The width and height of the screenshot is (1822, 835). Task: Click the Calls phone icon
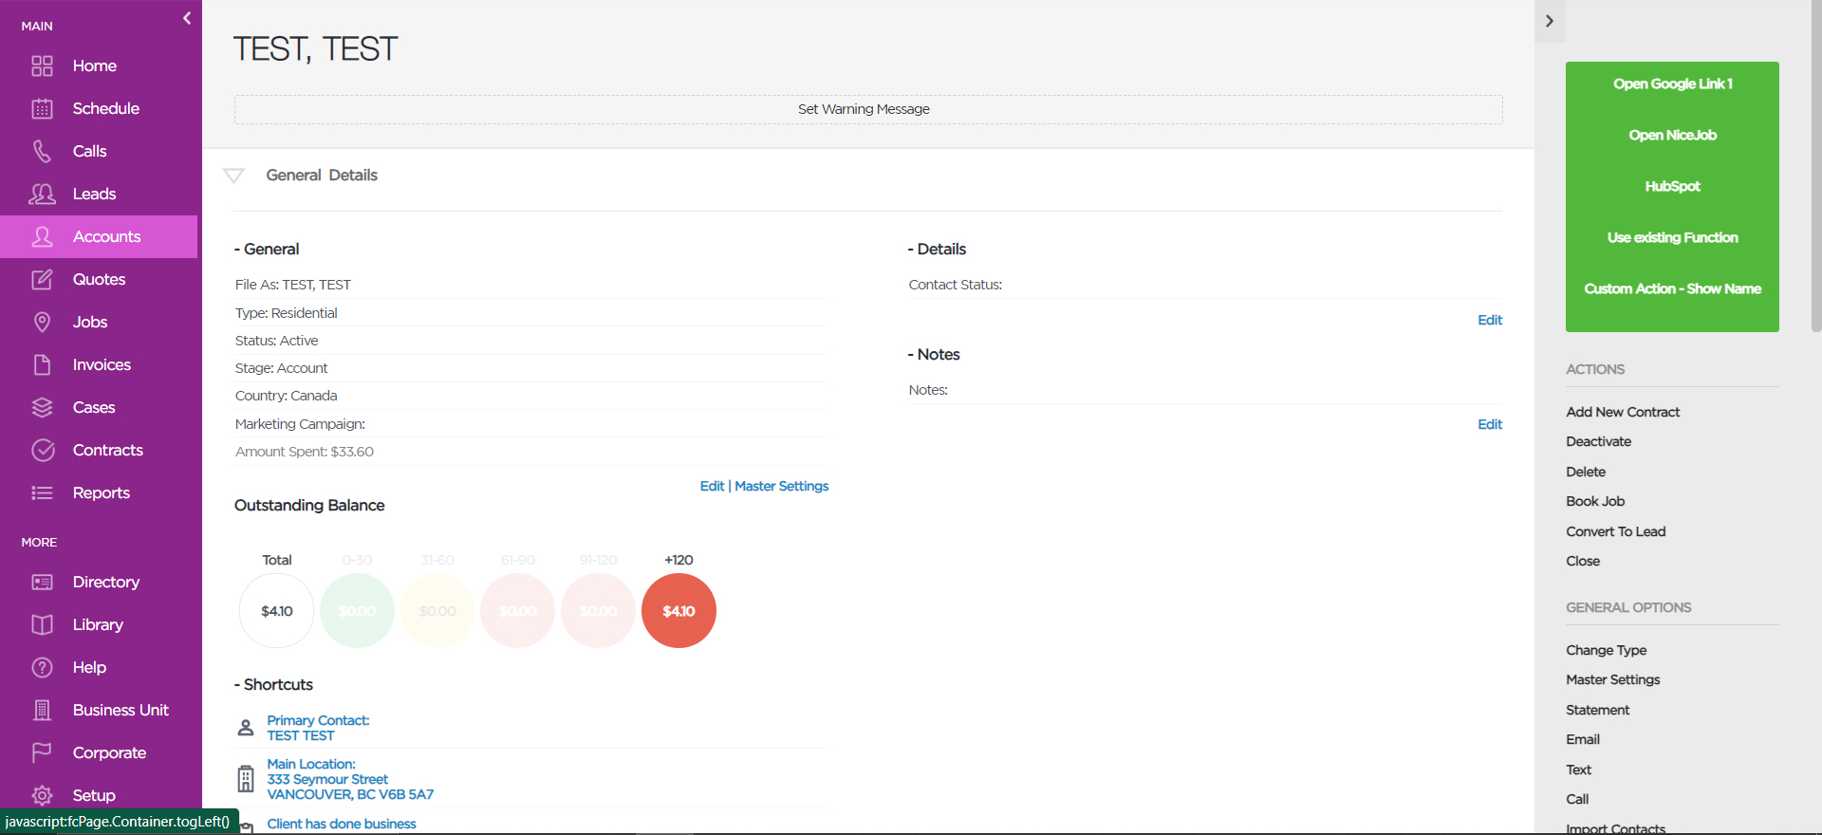(42, 151)
